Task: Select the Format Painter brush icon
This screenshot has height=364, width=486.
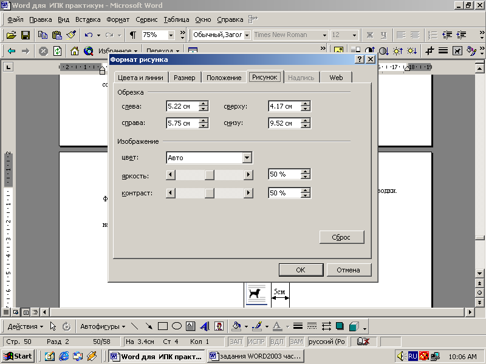Action: (71, 35)
